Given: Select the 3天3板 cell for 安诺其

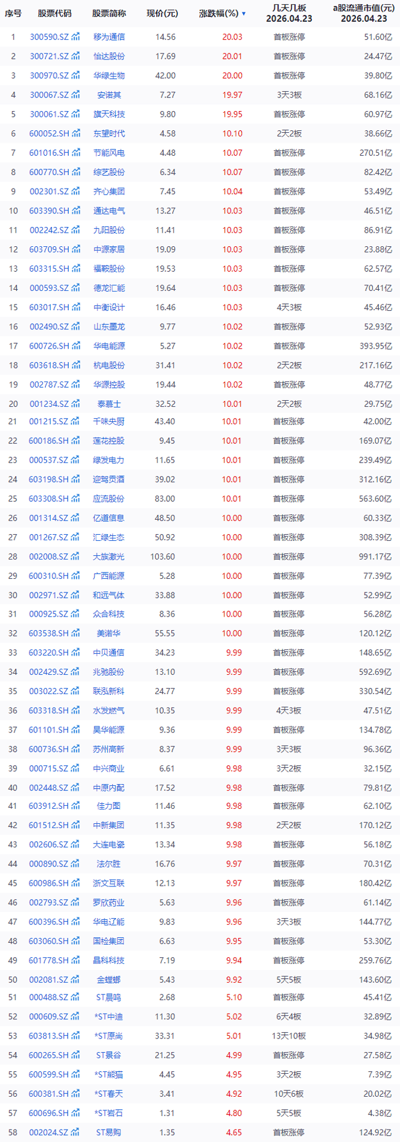Looking at the screenshot, I should tap(289, 95).
